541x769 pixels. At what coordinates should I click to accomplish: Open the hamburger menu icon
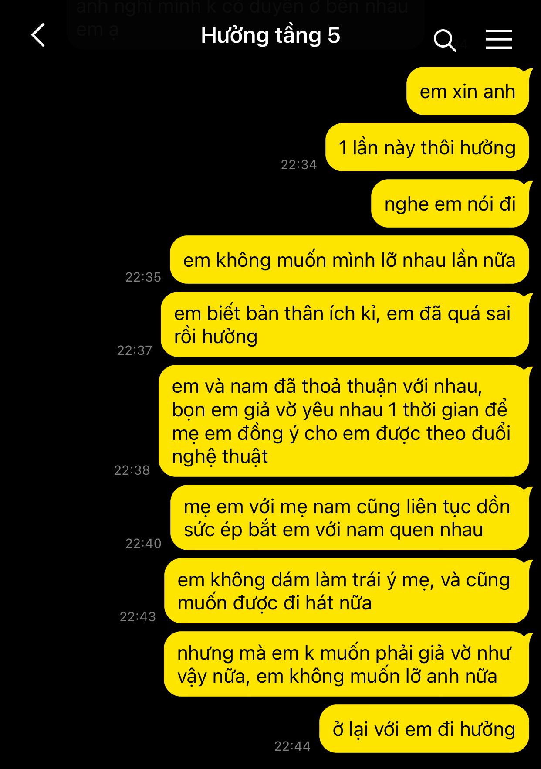coord(499,39)
